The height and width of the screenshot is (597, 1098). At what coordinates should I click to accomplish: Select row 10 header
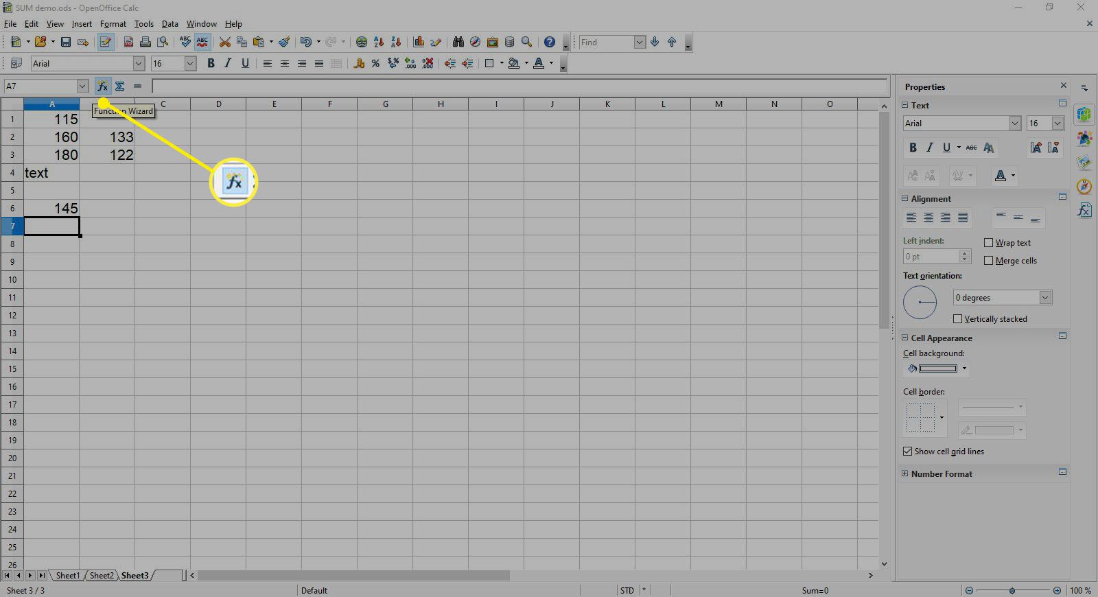[12, 279]
